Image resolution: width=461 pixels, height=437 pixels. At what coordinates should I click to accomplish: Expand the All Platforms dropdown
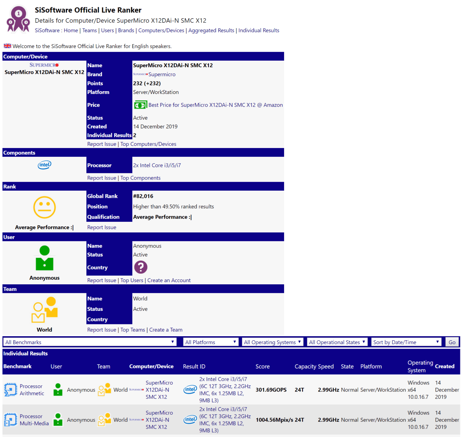point(211,342)
